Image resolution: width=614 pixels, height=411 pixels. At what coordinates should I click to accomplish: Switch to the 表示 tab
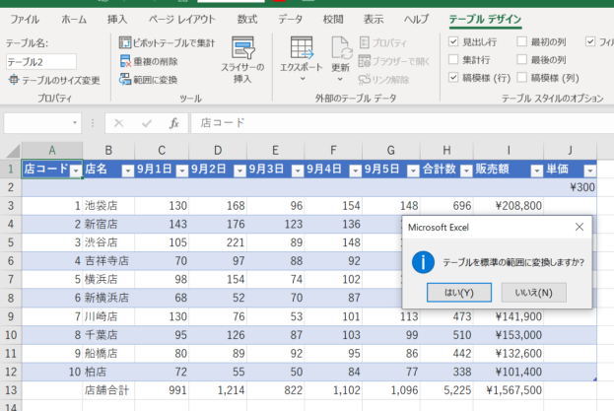tap(374, 19)
